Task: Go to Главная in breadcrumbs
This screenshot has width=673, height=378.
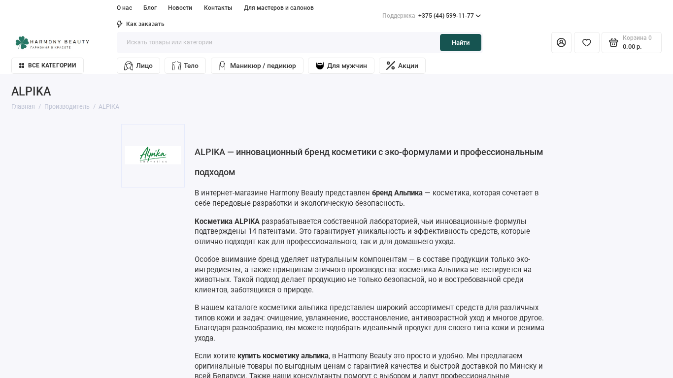Action: pyautogui.click(x=23, y=107)
